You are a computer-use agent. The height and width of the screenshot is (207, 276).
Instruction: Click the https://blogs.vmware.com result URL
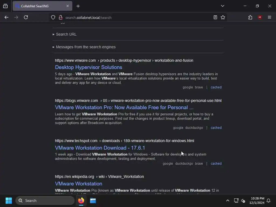138,101
